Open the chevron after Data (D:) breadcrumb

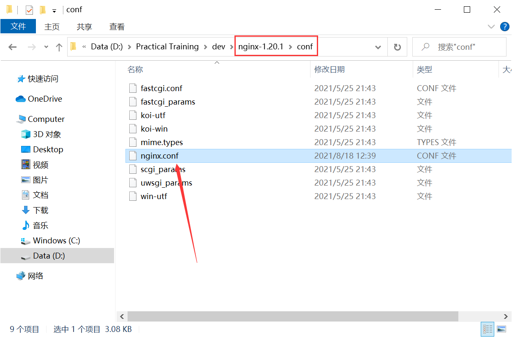click(x=129, y=47)
